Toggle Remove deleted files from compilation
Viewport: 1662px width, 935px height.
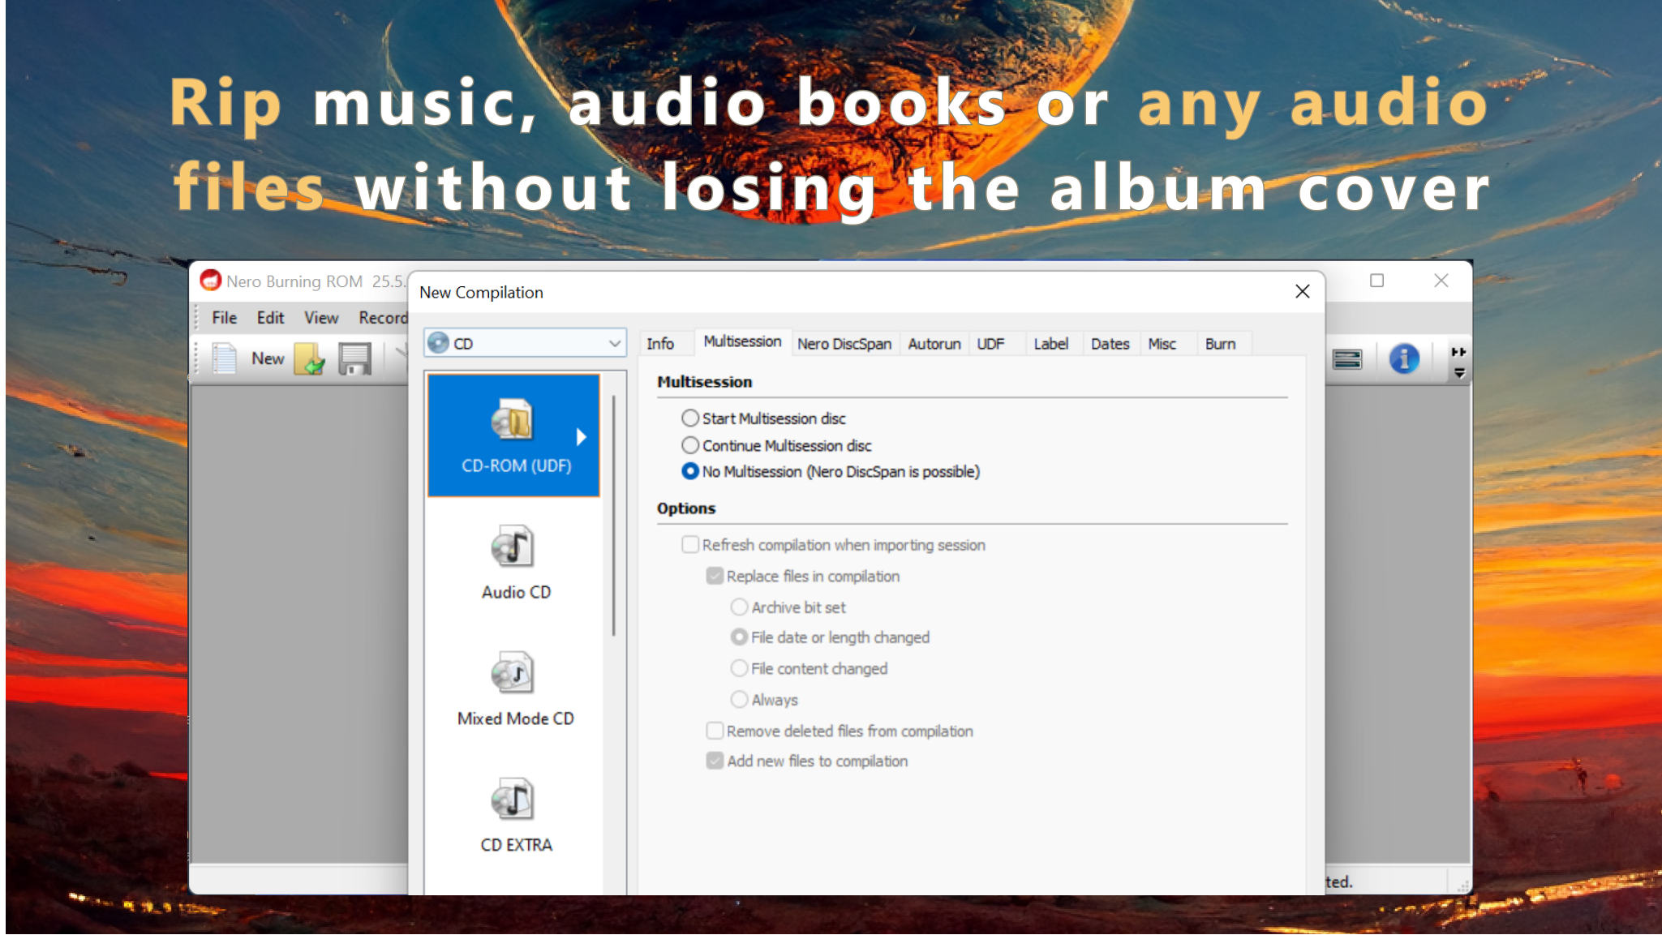(x=715, y=731)
